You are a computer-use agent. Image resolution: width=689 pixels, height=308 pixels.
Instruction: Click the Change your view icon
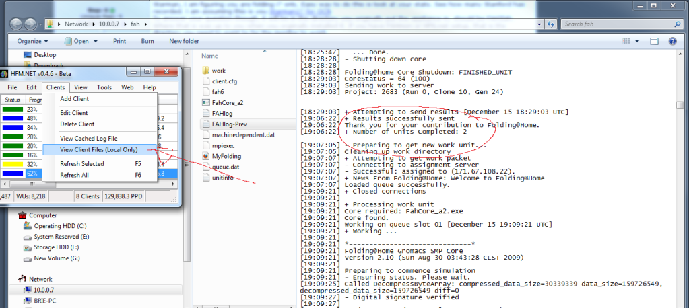pyautogui.click(x=626, y=41)
